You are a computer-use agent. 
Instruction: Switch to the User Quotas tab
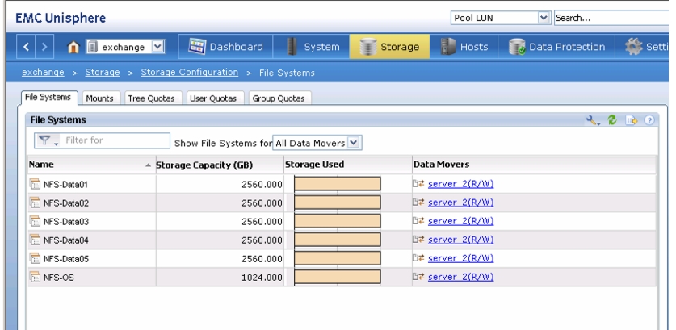(213, 98)
